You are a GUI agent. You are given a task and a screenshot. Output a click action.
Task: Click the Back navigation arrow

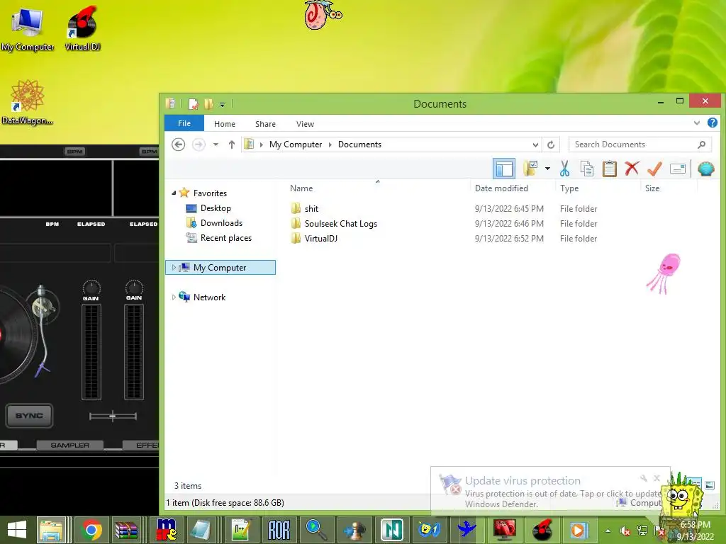tap(178, 144)
